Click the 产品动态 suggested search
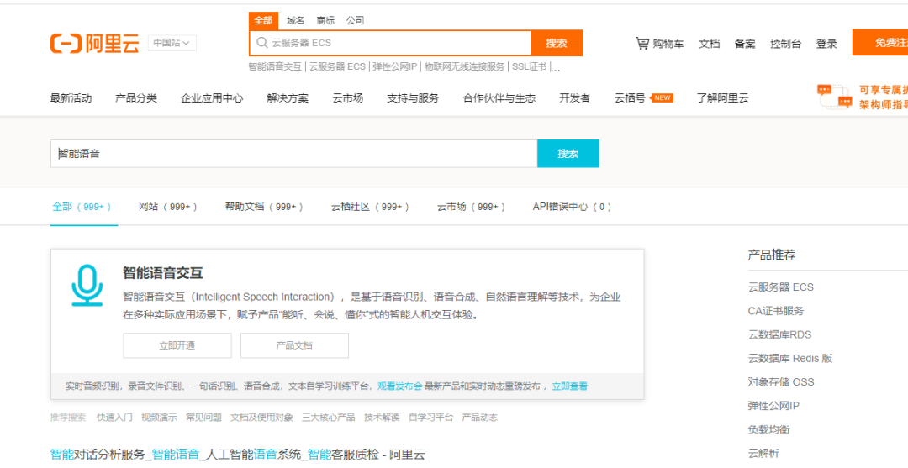908x468 pixels. point(479,418)
